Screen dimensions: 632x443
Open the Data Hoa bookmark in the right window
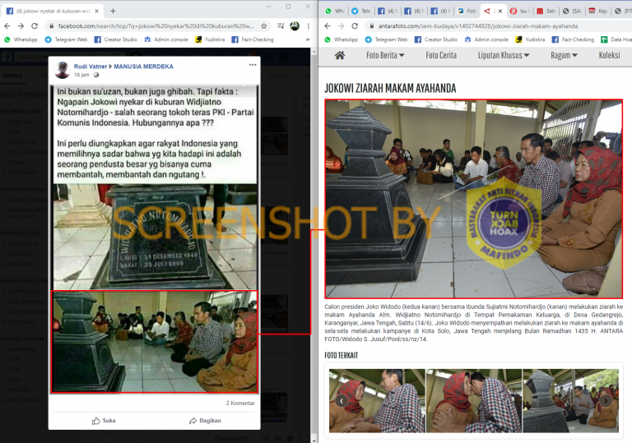616,39
